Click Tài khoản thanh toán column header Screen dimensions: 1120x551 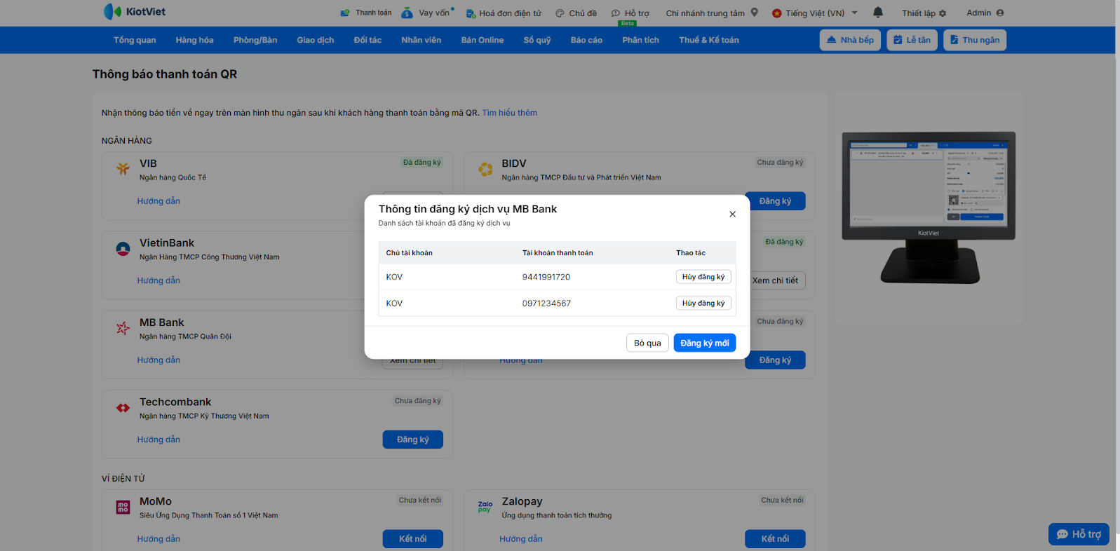point(558,253)
